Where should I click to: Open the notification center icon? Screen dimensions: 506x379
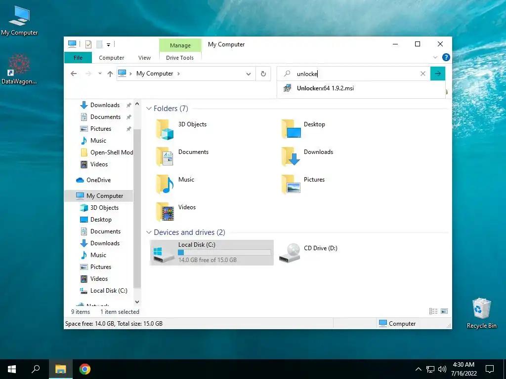[x=490, y=369]
